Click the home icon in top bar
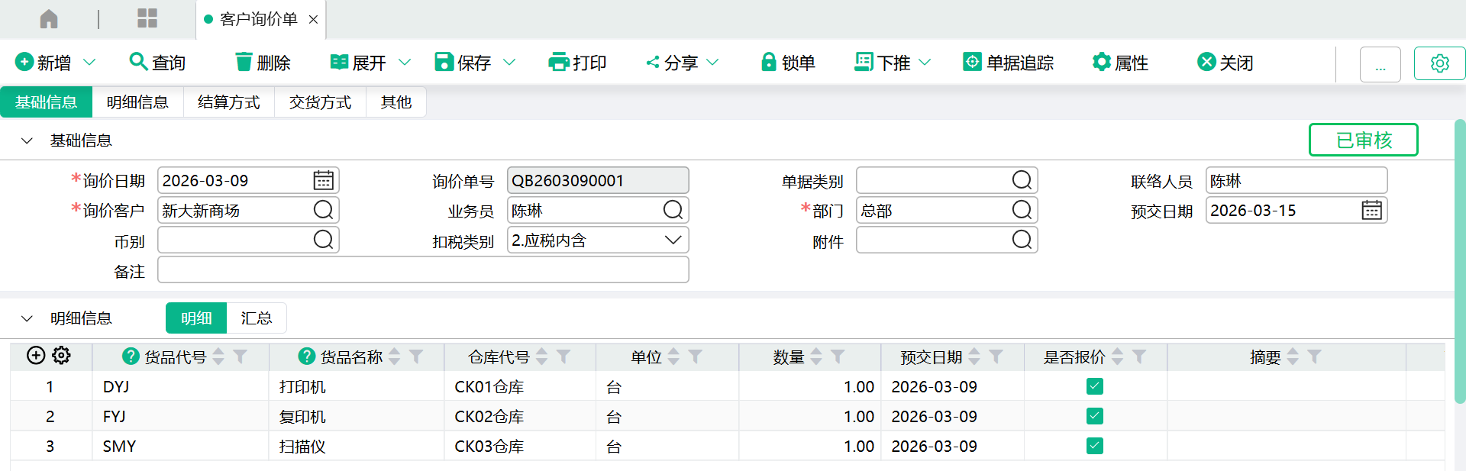 tap(49, 19)
